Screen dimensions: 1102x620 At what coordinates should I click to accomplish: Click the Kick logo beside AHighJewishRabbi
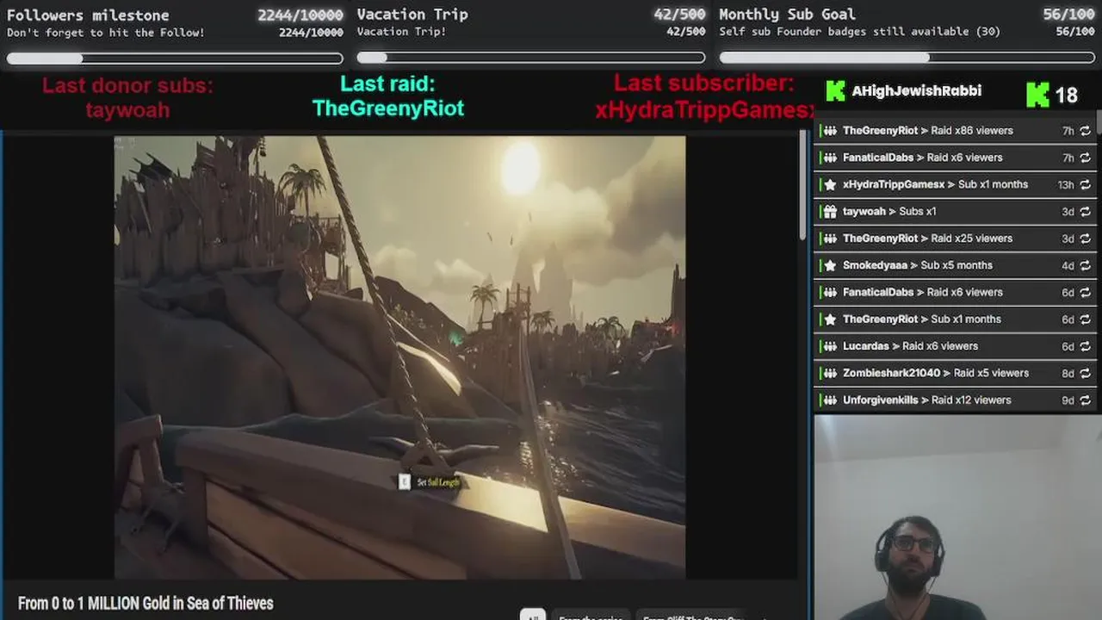coord(835,91)
